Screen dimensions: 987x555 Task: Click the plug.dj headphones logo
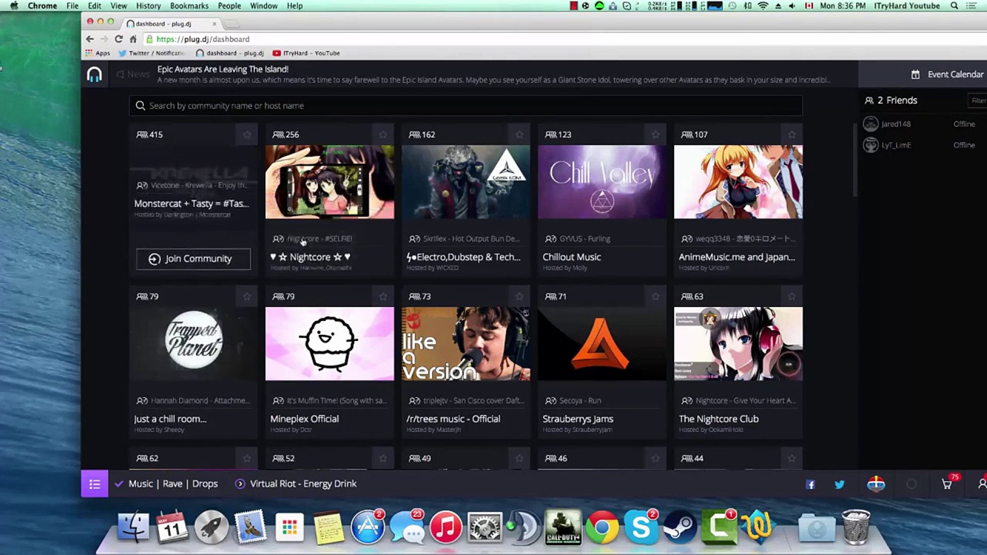pos(94,75)
